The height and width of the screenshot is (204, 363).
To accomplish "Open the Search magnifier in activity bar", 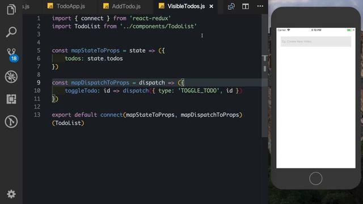I will pos(11,32).
